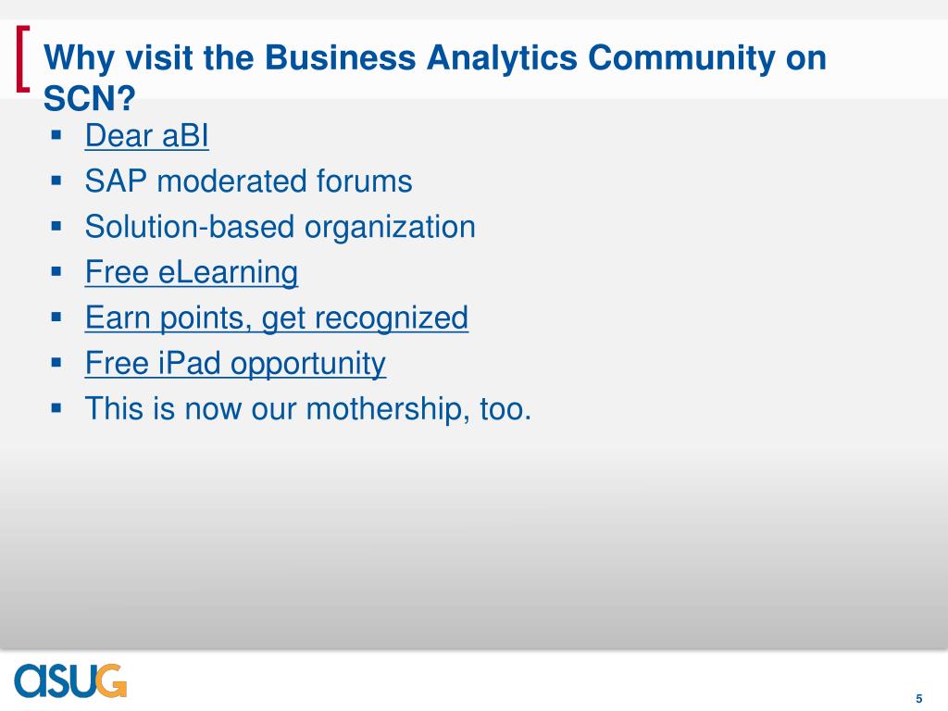948x711 pixels.
Task: Click the slide number 5
Action: pos(919,698)
